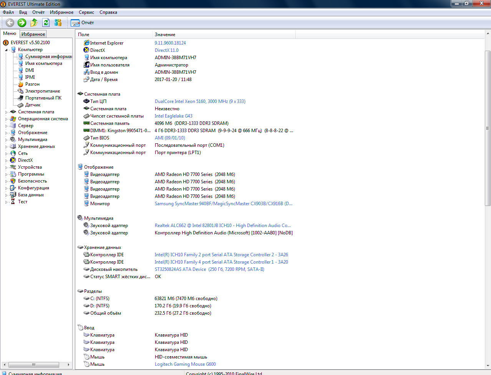Expand the Тест tree node

pyautogui.click(x=6, y=202)
